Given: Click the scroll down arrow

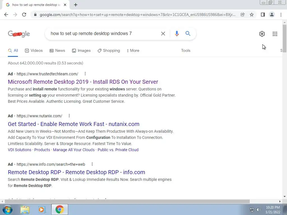Looking at the screenshot, I should coord(284,197).
